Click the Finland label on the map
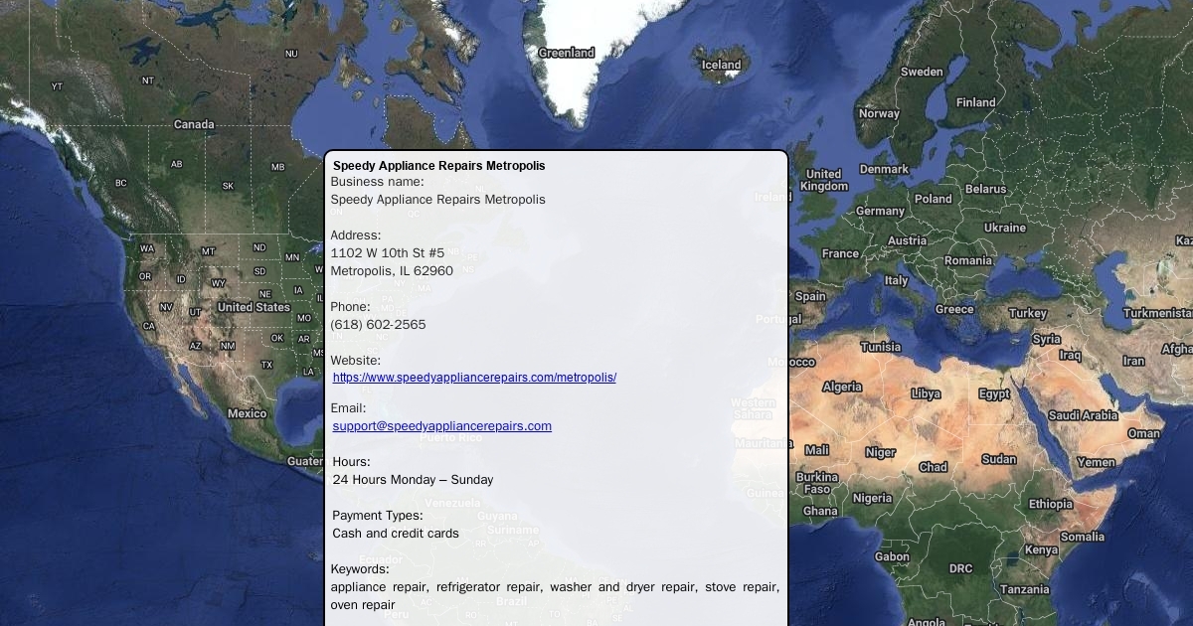This screenshot has height=626, width=1193. [x=975, y=102]
